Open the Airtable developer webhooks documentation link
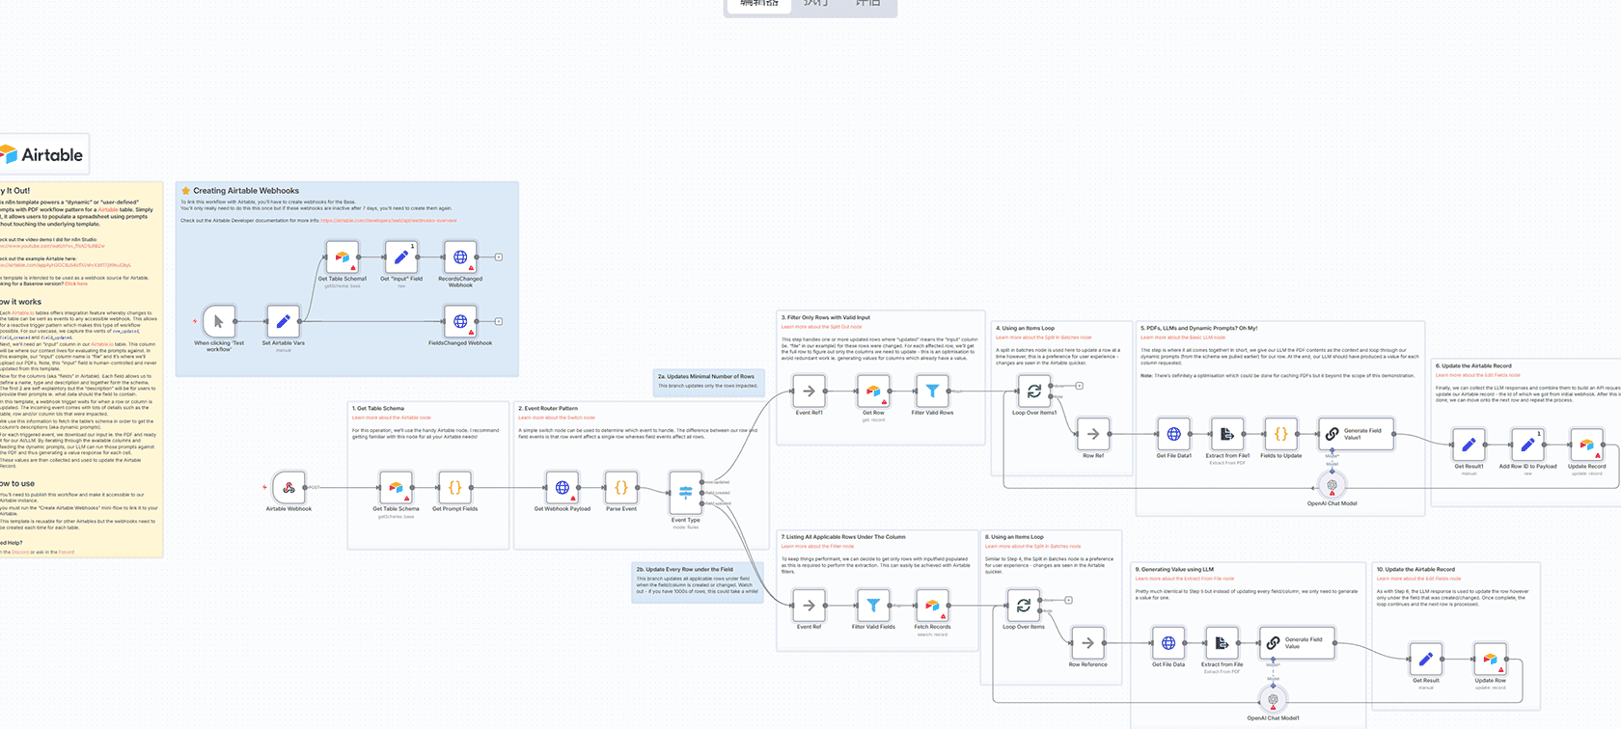 (x=388, y=221)
